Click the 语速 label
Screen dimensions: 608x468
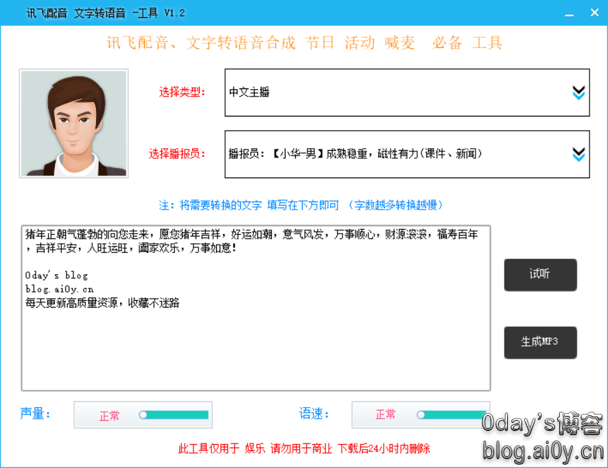[x=314, y=413]
